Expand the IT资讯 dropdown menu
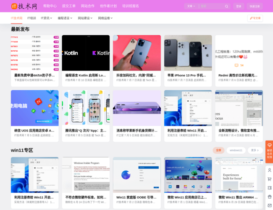 coord(47,18)
